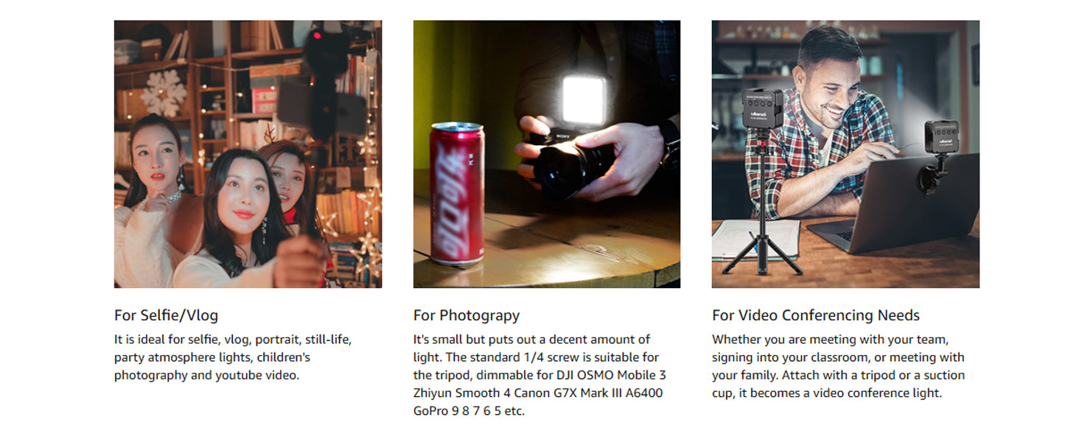This screenshot has height=442, width=1079.
Task: Click the "Whether you are meeting with your team" line
Action: pos(830,340)
